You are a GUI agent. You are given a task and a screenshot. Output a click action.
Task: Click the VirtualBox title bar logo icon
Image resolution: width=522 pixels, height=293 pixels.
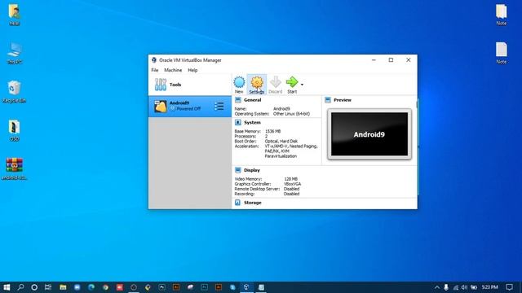[x=154, y=60]
